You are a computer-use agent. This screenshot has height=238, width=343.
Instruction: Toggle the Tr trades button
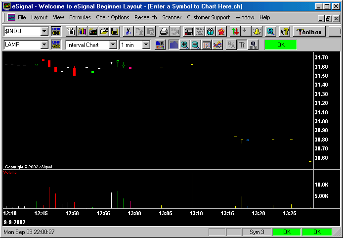[x=242, y=45]
